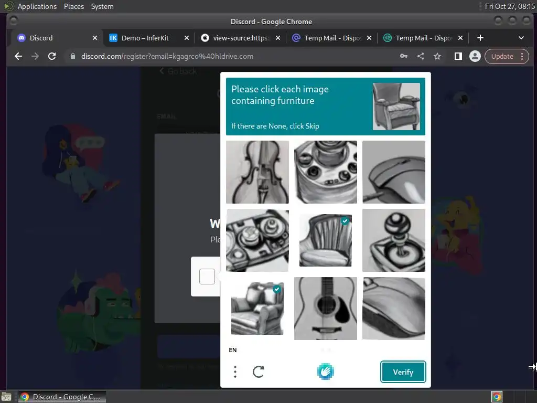
Task: Click the Chrome icon in bottom-right tray
Action: click(497, 397)
